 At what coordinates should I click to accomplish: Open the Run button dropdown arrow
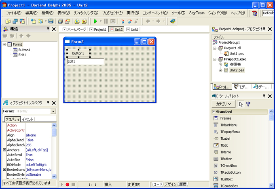click(x=101, y=21)
